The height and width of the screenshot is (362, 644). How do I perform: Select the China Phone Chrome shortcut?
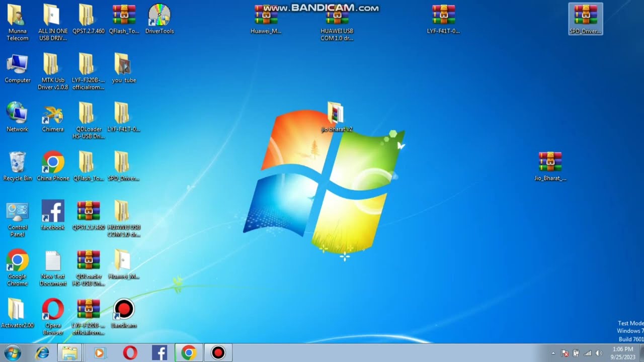[53, 166]
